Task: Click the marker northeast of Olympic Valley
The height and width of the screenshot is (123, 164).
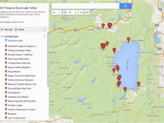Action: pos(107,44)
